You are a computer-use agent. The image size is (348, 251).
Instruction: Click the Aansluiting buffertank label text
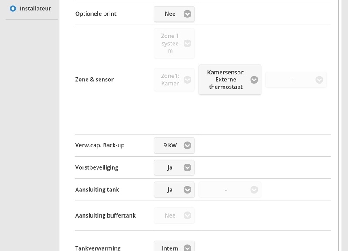106,215
